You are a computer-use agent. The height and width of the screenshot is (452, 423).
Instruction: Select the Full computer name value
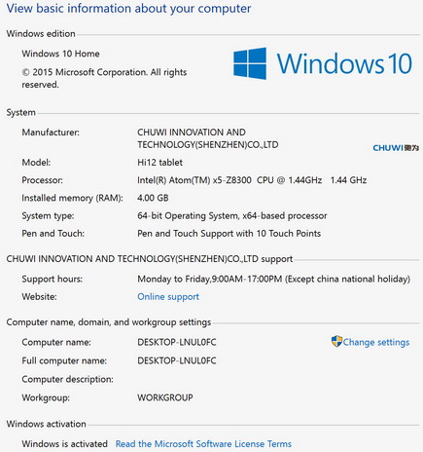point(177,360)
